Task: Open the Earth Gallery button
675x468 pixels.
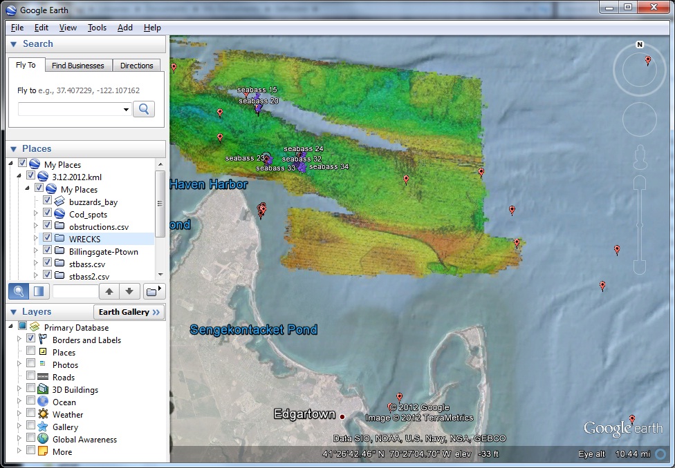Action: coord(129,312)
